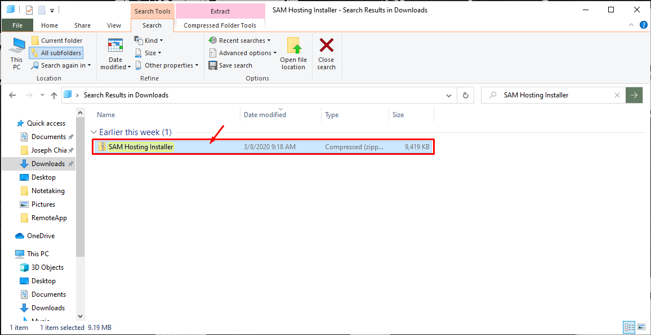Click the 9,419 KB size cell
The width and height of the screenshot is (651, 335).
tap(417, 146)
